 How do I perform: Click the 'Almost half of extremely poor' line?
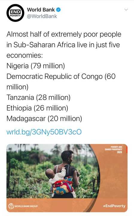tap(64, 34)
